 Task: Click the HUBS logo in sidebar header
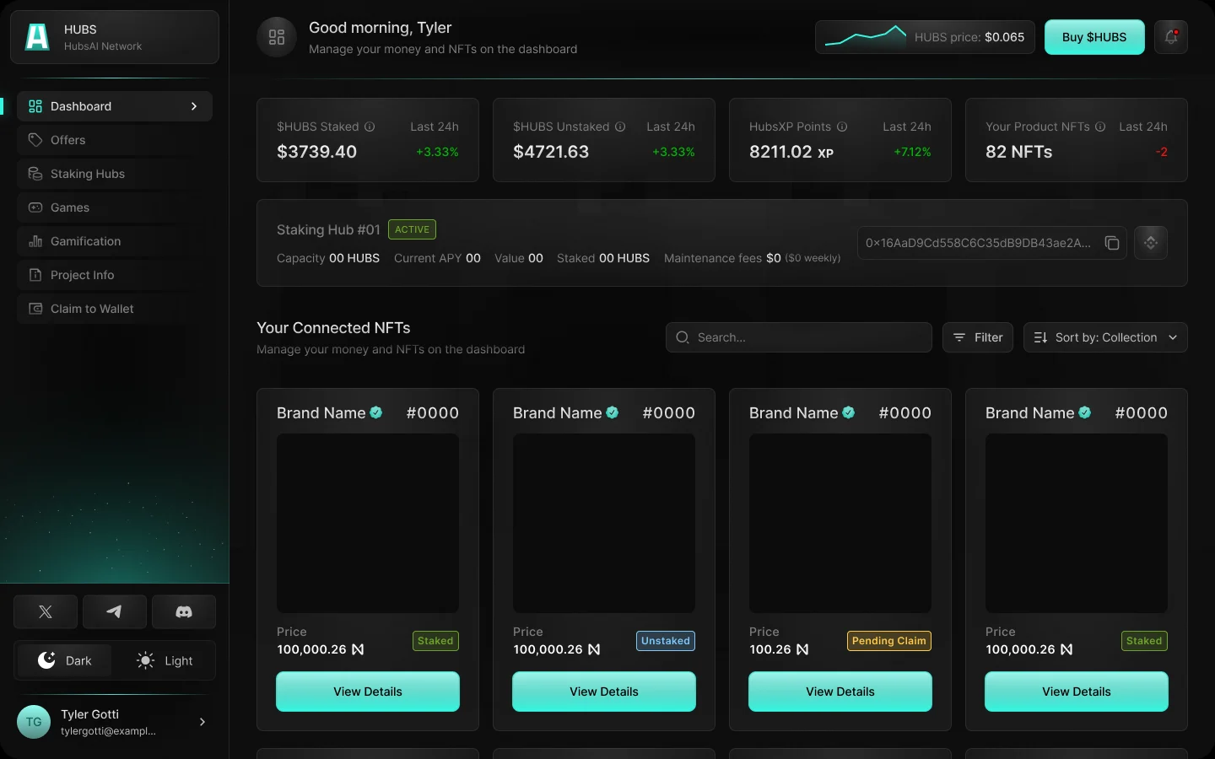pos(37,37)
